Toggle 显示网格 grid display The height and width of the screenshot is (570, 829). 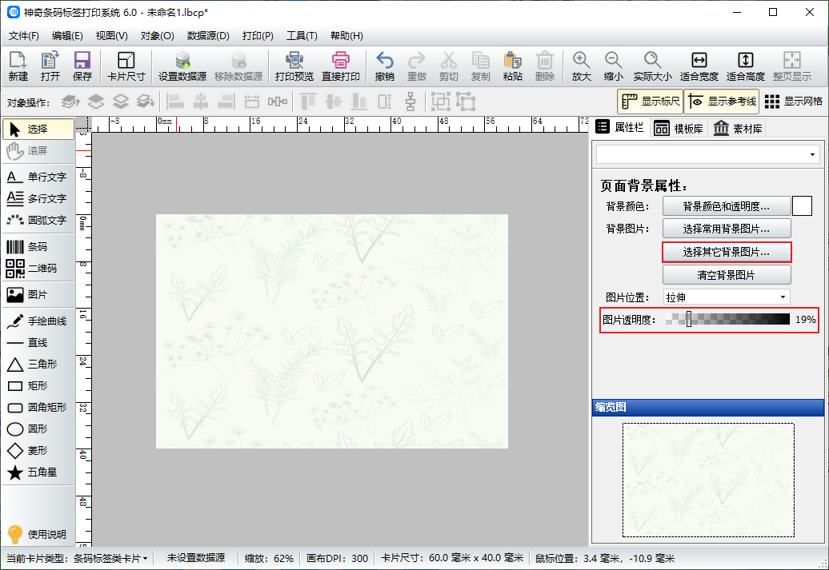tap(794, 102)
